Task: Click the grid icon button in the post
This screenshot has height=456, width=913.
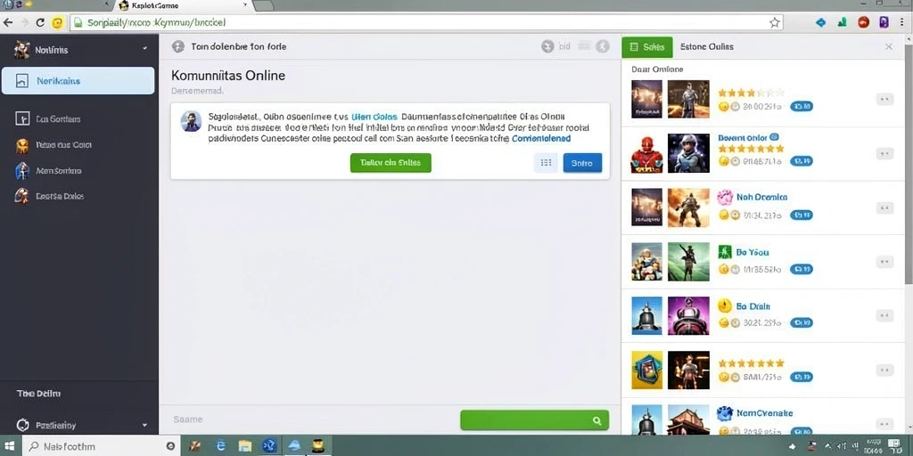Action: pos(546,163)
